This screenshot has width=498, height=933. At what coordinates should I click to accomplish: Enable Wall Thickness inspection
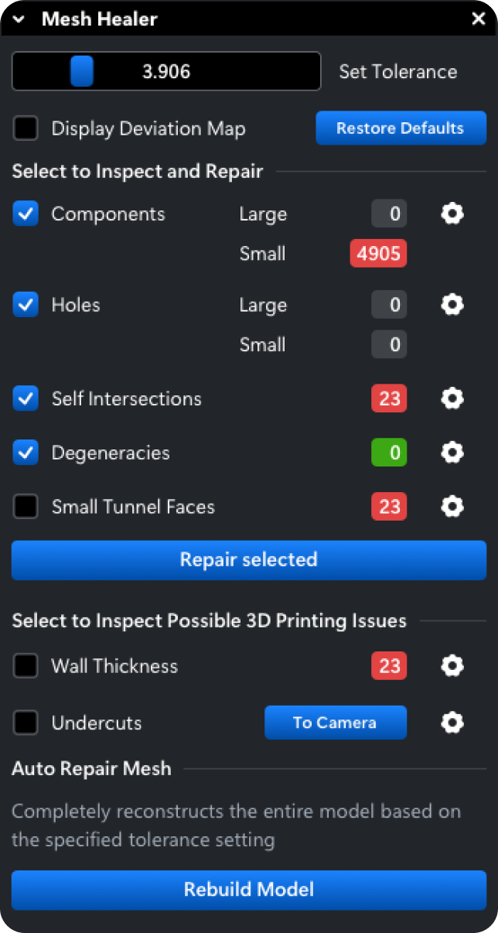pos(26,665)
